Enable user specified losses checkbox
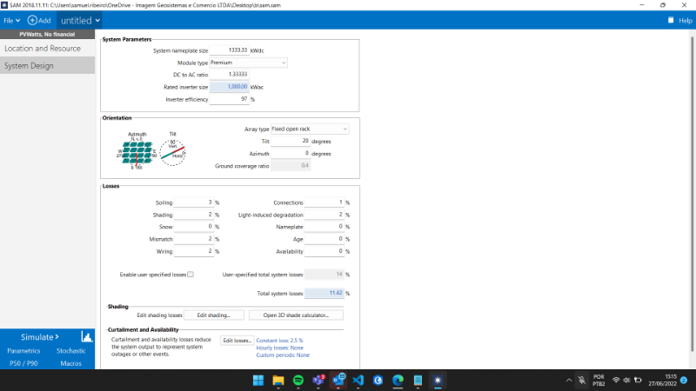The image size is (696, 391). (x=191, y=274)
